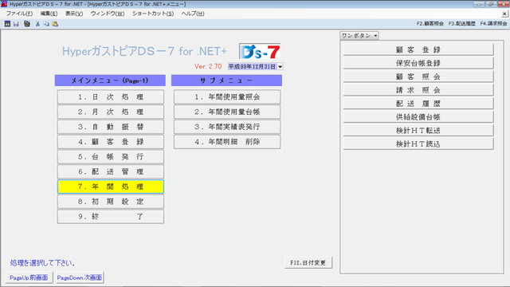Click the Ver. 2.70 version text
Screen dimensions: 510x287
click(208, 66)
